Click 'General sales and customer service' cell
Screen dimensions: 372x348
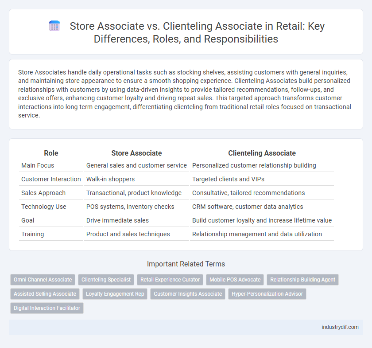point(136,165)
